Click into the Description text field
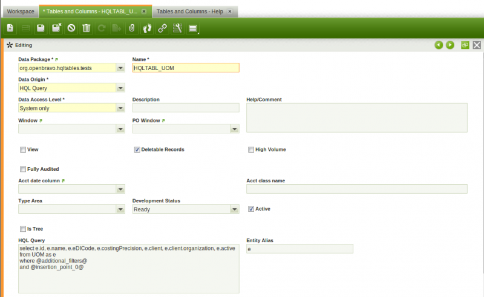 coord(186,108)
